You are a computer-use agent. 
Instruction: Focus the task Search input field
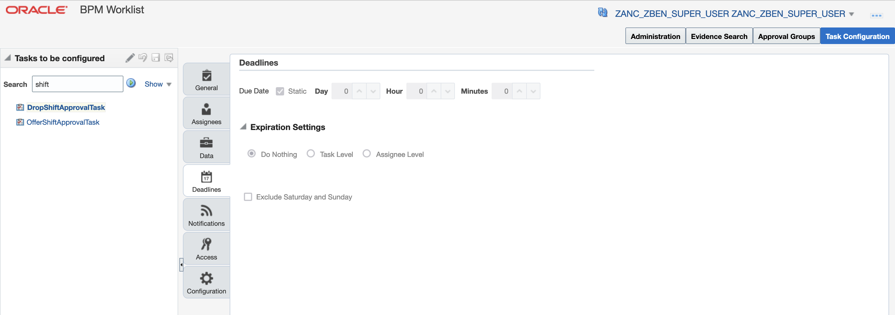click(78, 84)
